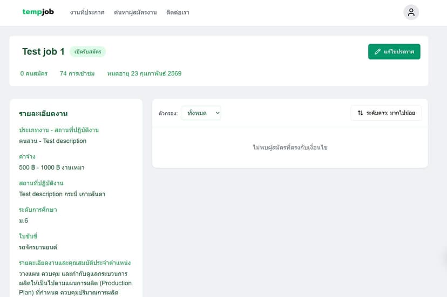This screenshot has width=447, height=297.
Task: Click the รถจักรยานยนต์ license value
Action: [x=38, y=247]
